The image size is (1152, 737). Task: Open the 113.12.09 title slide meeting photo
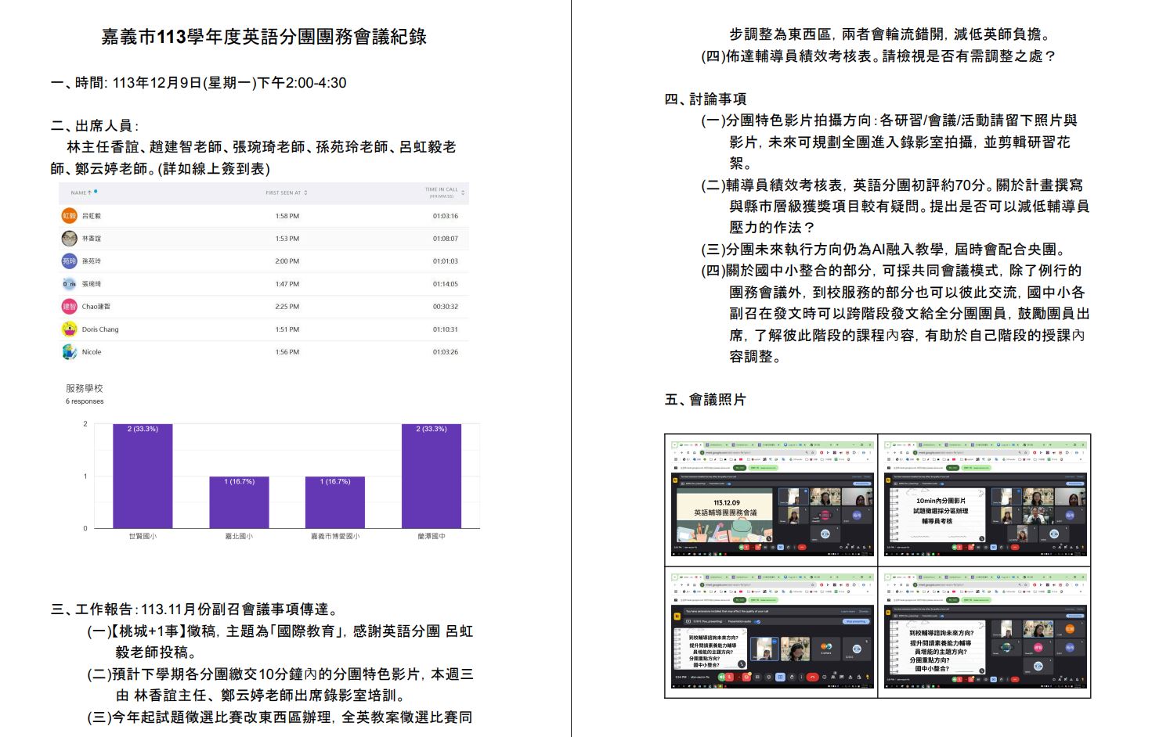[771, 499]
